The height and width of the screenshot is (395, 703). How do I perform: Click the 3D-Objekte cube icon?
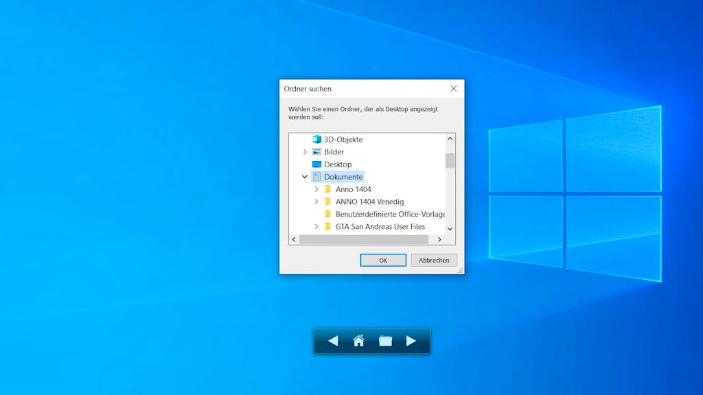click(317, 139)
